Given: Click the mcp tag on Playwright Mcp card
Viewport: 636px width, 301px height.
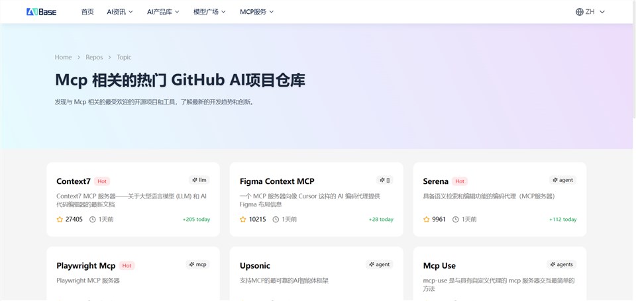Looking at the screenshot, I should [198, 265].
